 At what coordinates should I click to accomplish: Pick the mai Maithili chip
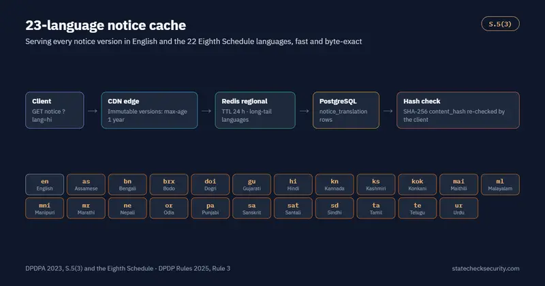click(x=458, y=185)
